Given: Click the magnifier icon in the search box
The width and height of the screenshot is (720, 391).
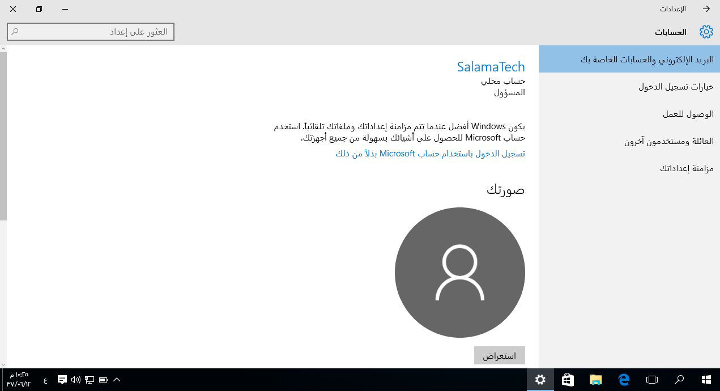Looking at the screenshot, I should click(x=15, y=32).
